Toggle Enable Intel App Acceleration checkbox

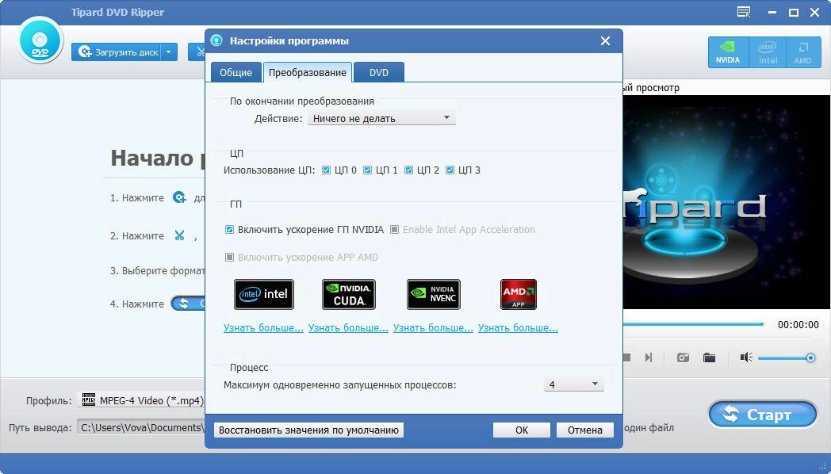coord(394,229)
